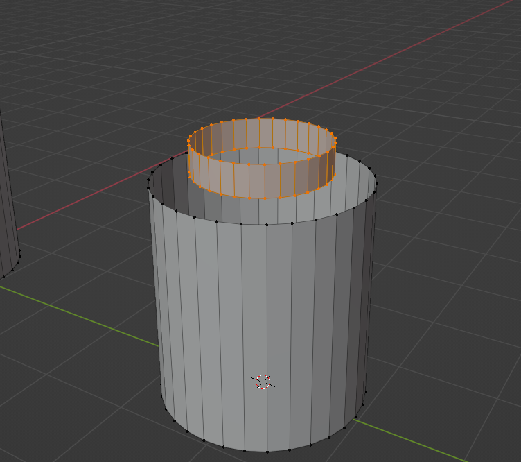Click the 3D cursor crosshair on the cylinder
The image size is (521, 462).
[263, 382]
